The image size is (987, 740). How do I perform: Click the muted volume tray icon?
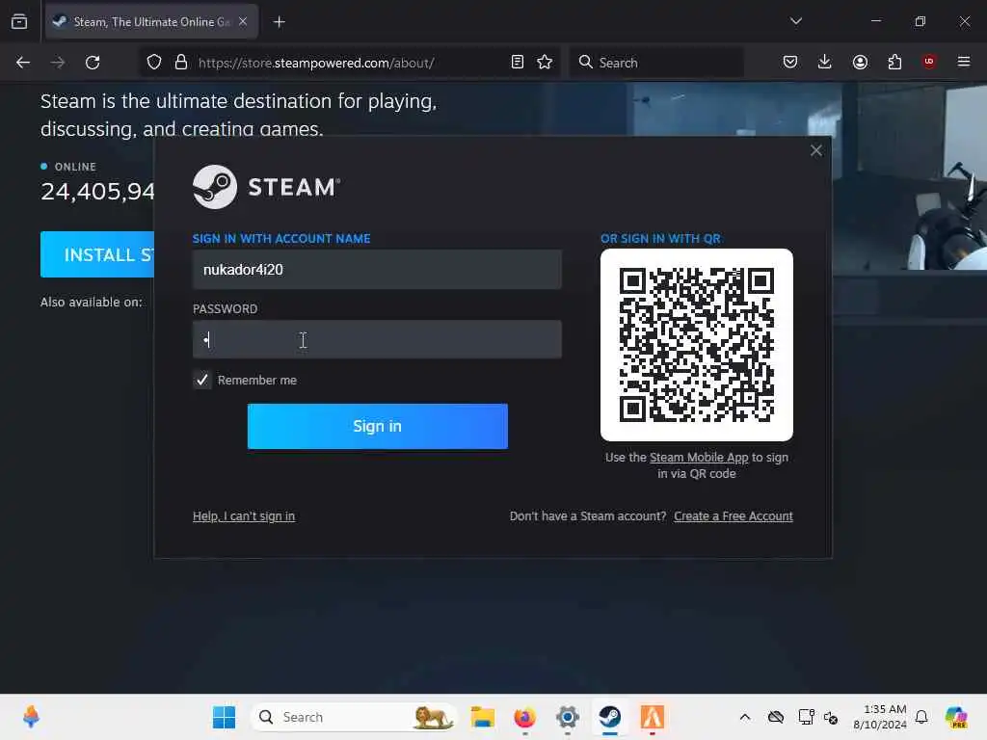(x=831, y=717)
